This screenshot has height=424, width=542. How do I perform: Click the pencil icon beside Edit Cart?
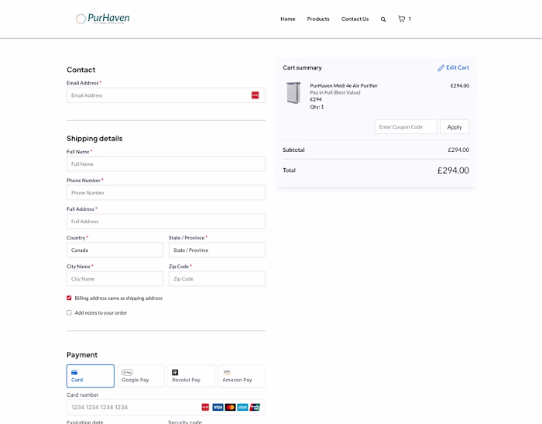(x=441, y=68)
